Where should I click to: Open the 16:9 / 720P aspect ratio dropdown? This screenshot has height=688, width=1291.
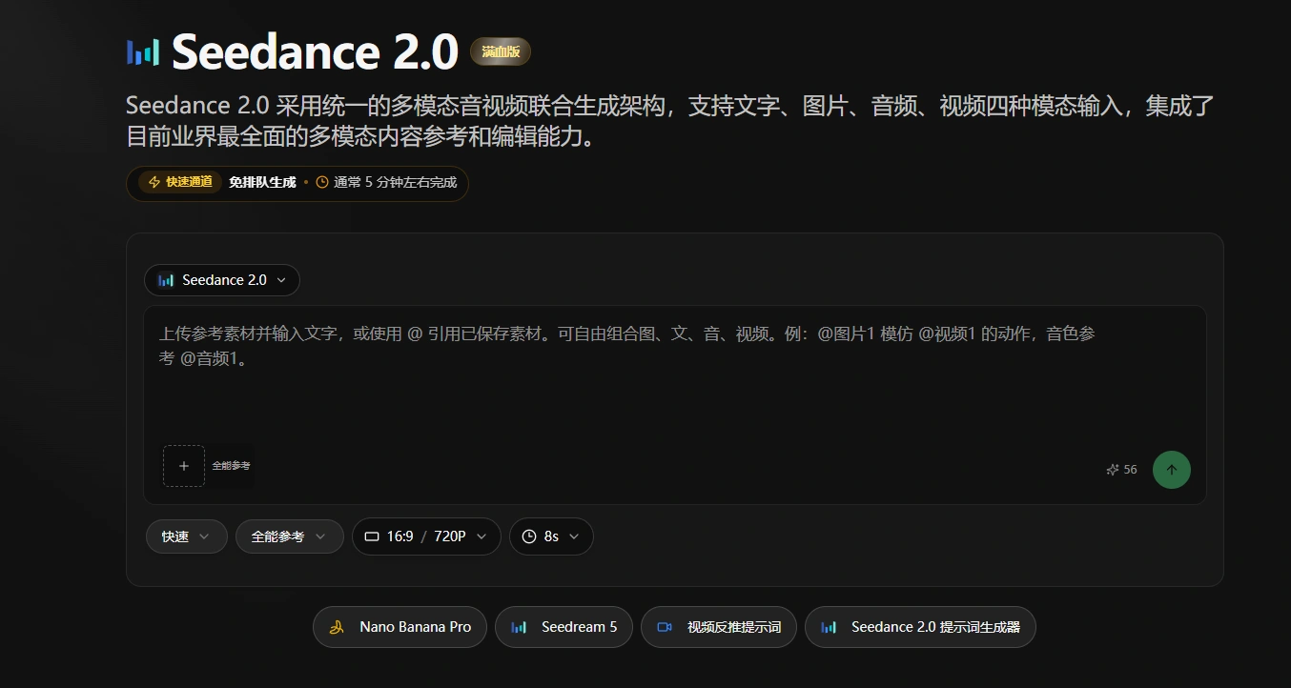[x=426, y=536]
